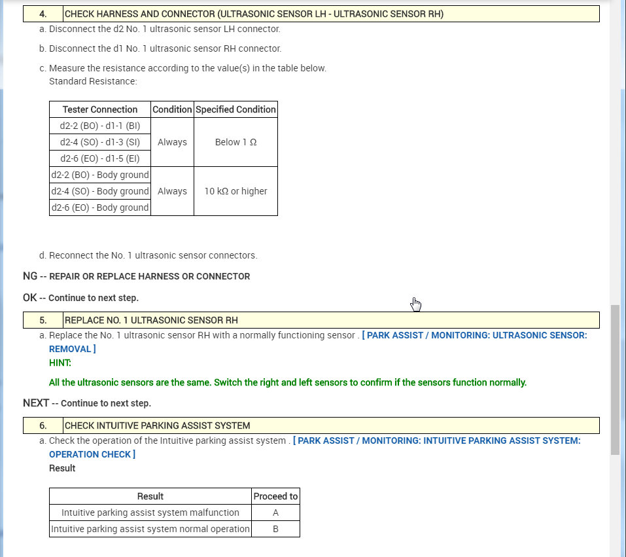Click table cell d2-6 (EO) - Body ground
This screenshot has width=626, height=557.
(x=100, y=207)
